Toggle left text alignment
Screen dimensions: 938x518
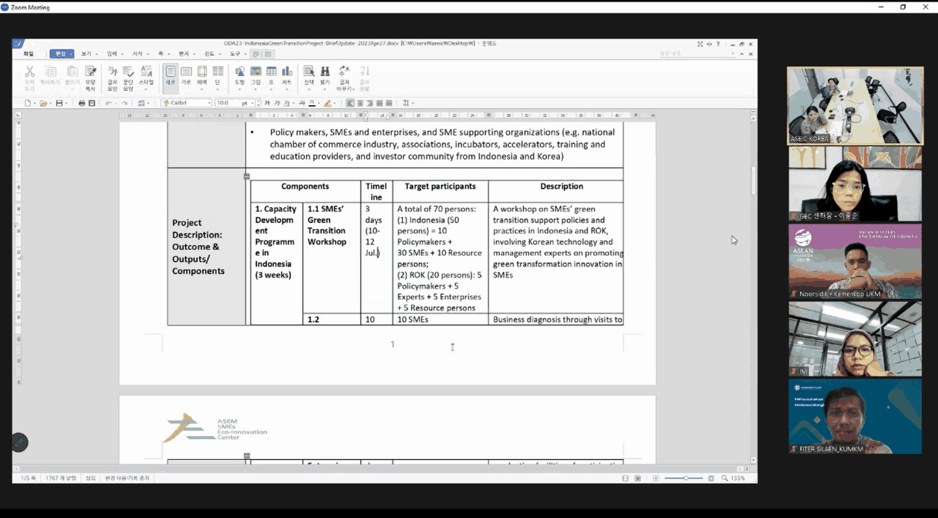coord(351,103)
